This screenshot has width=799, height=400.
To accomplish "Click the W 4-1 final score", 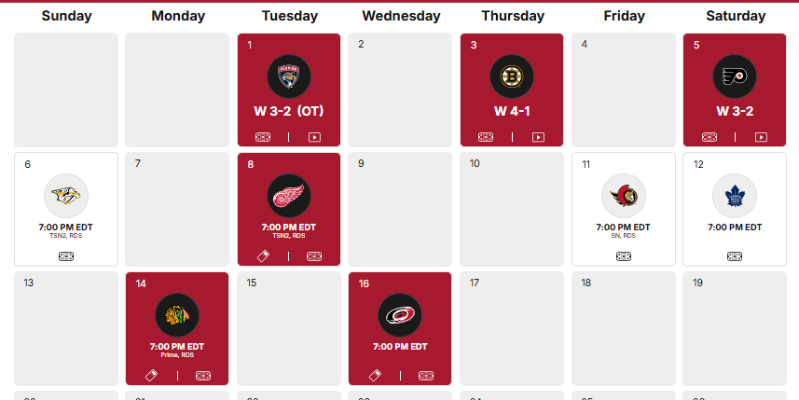I will pos(512,111).
